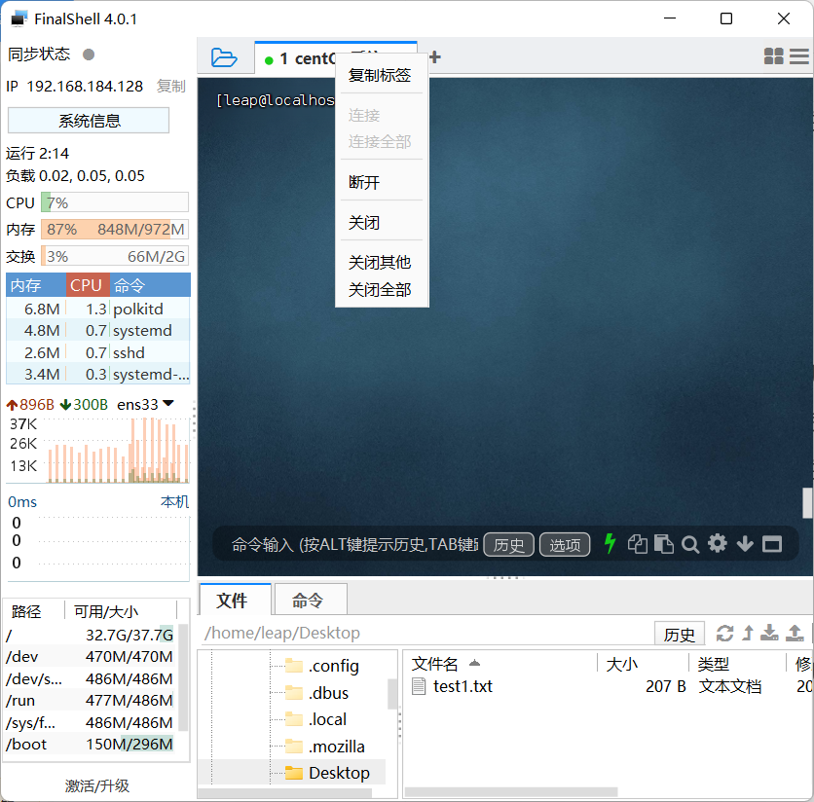814x802 pixels.
Task: Open terminal search magnifier icon
Action: pos(690,544)
